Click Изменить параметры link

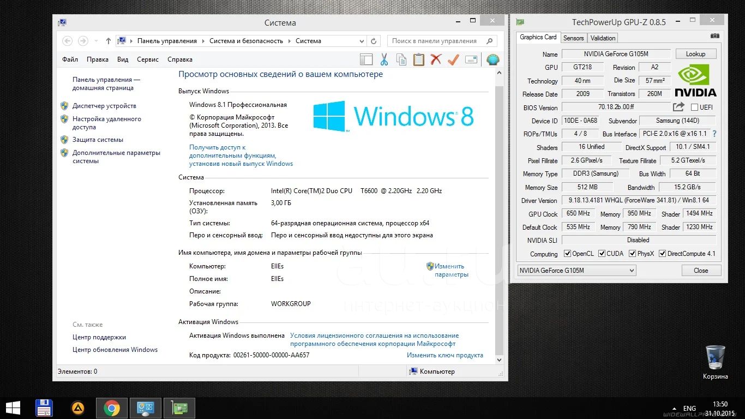click(452, 271)
